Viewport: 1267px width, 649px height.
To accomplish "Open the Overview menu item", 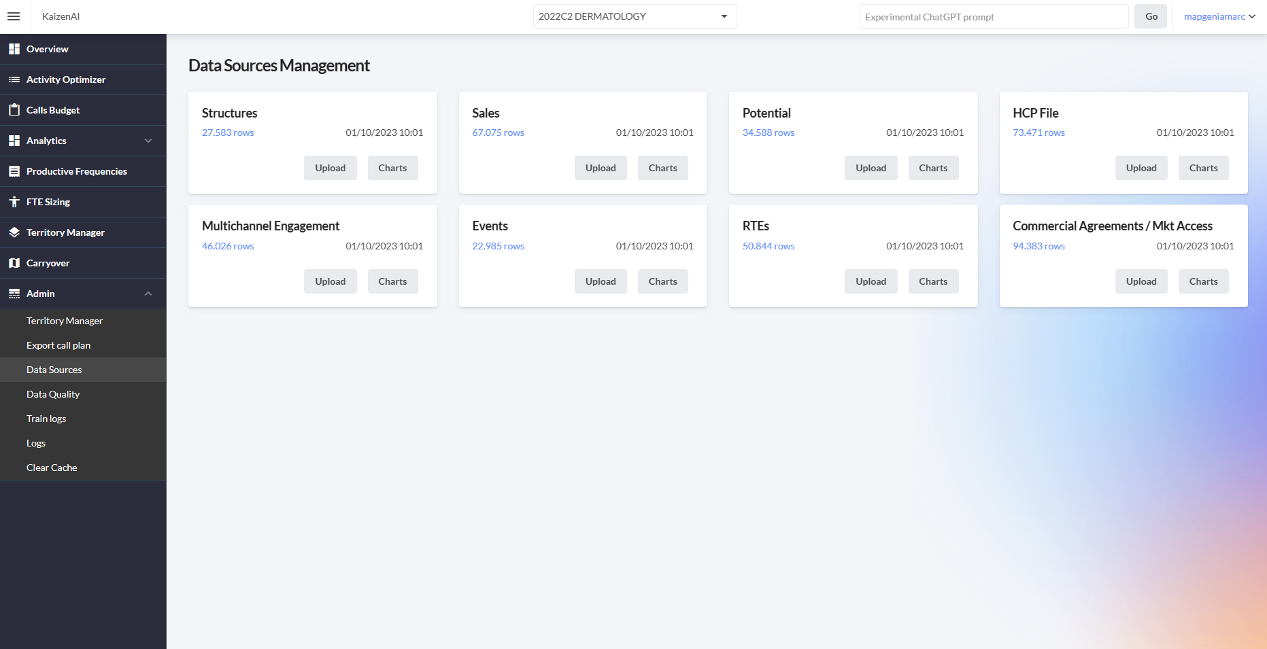I will point(83,49).
